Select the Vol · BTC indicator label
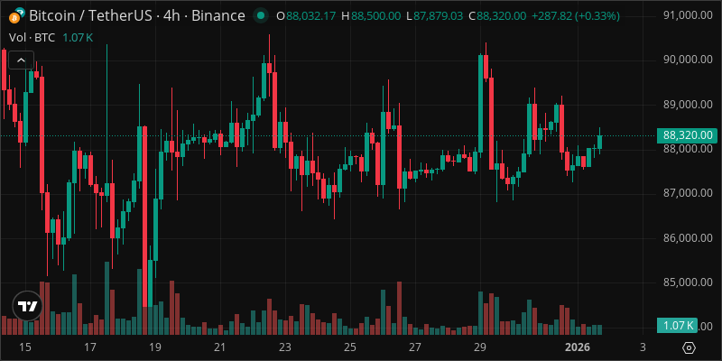The image size is (722, 361). [32, 38]
